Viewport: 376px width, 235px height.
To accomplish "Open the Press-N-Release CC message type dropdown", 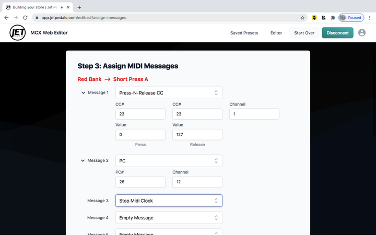I will pos(169,93).
